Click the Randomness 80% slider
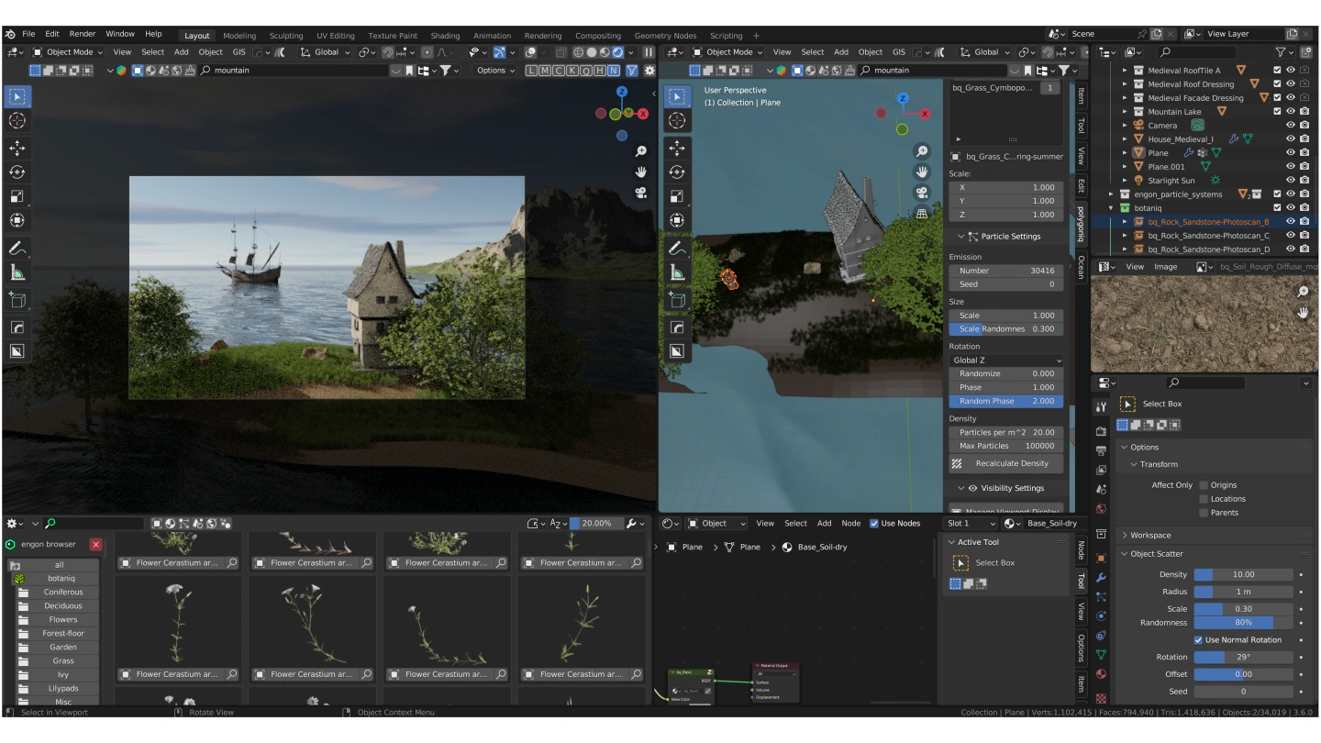The image size is (1321, 743). 1243,623
